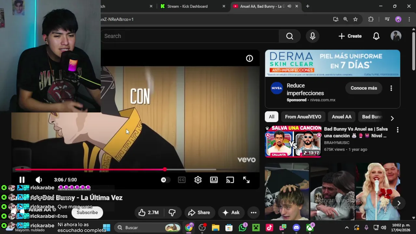
Task: Toggle closed captions CC button
Action: [182, 180]
